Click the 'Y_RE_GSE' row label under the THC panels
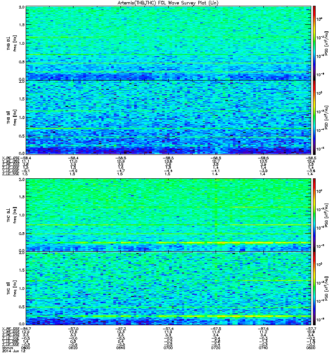 tap(11, 332)
